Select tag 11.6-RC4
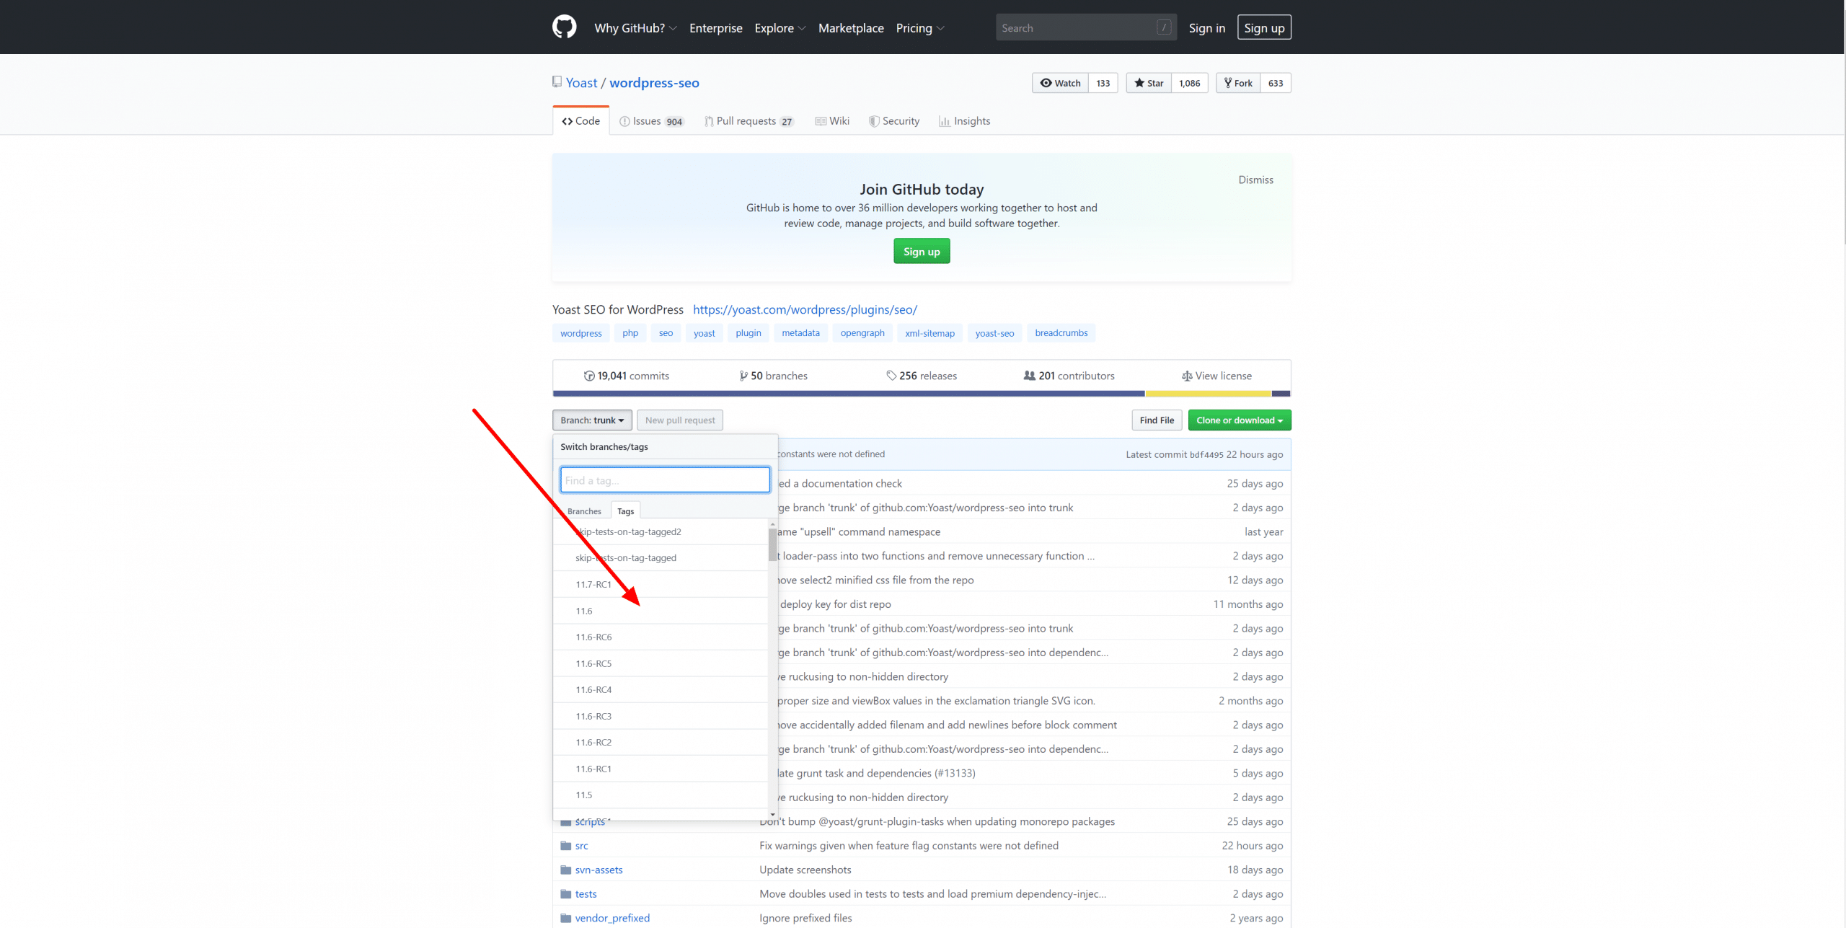1846x928 pixels. point(661,690)
